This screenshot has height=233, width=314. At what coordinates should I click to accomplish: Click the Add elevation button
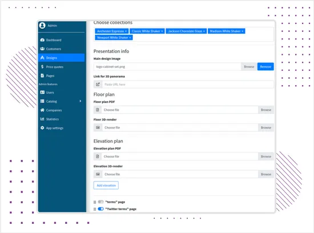click(106, 186)
